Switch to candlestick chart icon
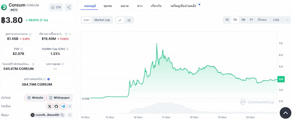The image size is (292, 120). pos(129,20)
